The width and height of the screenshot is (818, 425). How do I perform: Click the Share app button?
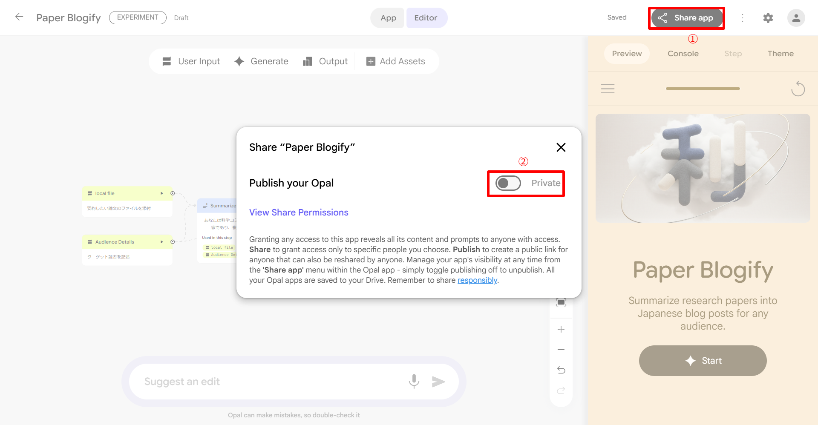686,18
